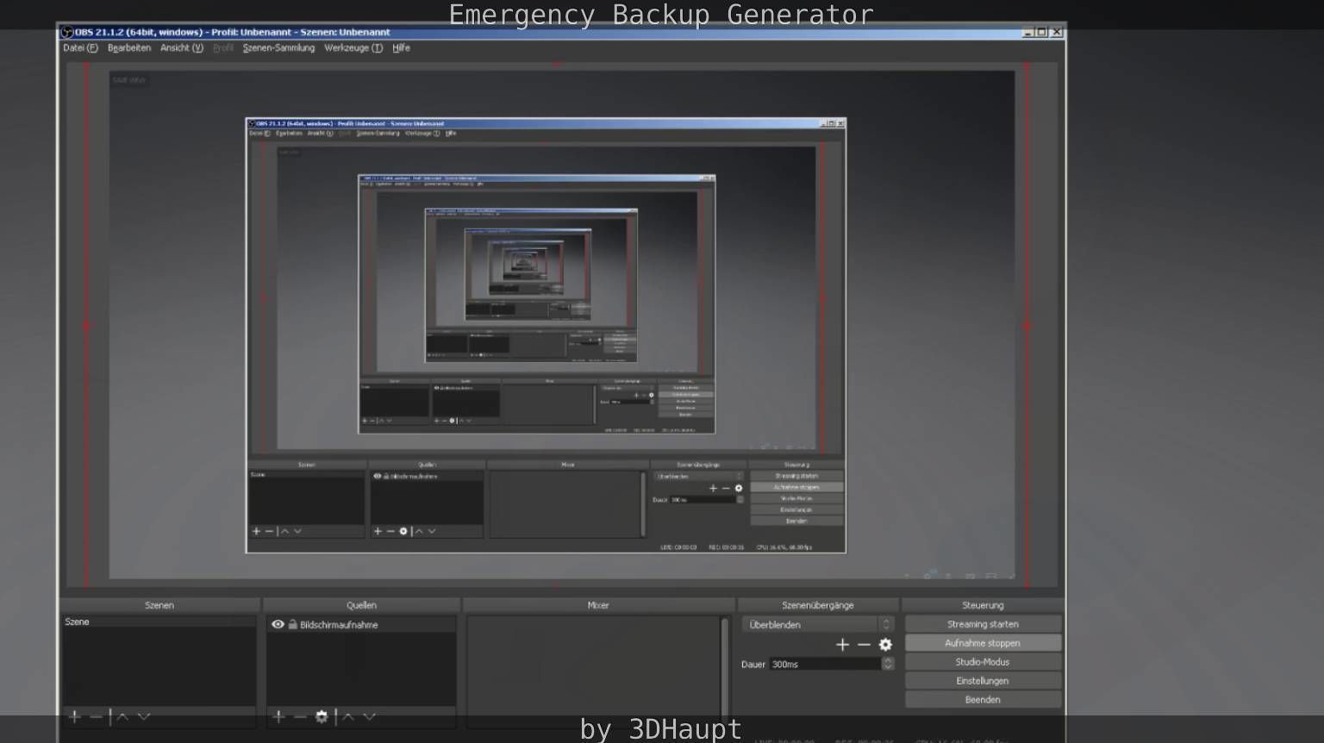The image size is (1324, 743).
Task: Open the Datei menu
Action: [x=80, y=48]
